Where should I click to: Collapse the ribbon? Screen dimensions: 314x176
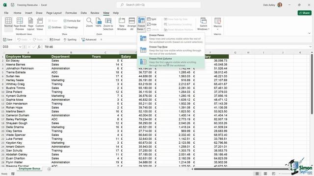(309, 33)
